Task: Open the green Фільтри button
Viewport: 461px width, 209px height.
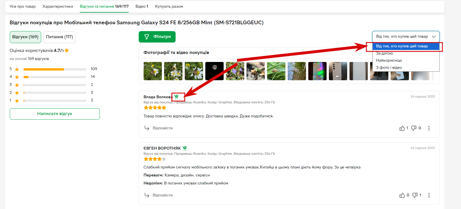Action: 157,37
